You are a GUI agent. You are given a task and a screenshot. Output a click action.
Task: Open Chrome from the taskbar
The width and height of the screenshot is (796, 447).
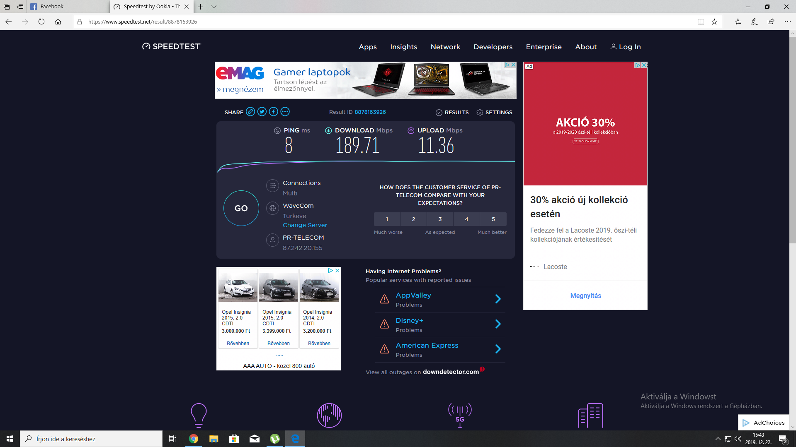(x=194, y=439)
